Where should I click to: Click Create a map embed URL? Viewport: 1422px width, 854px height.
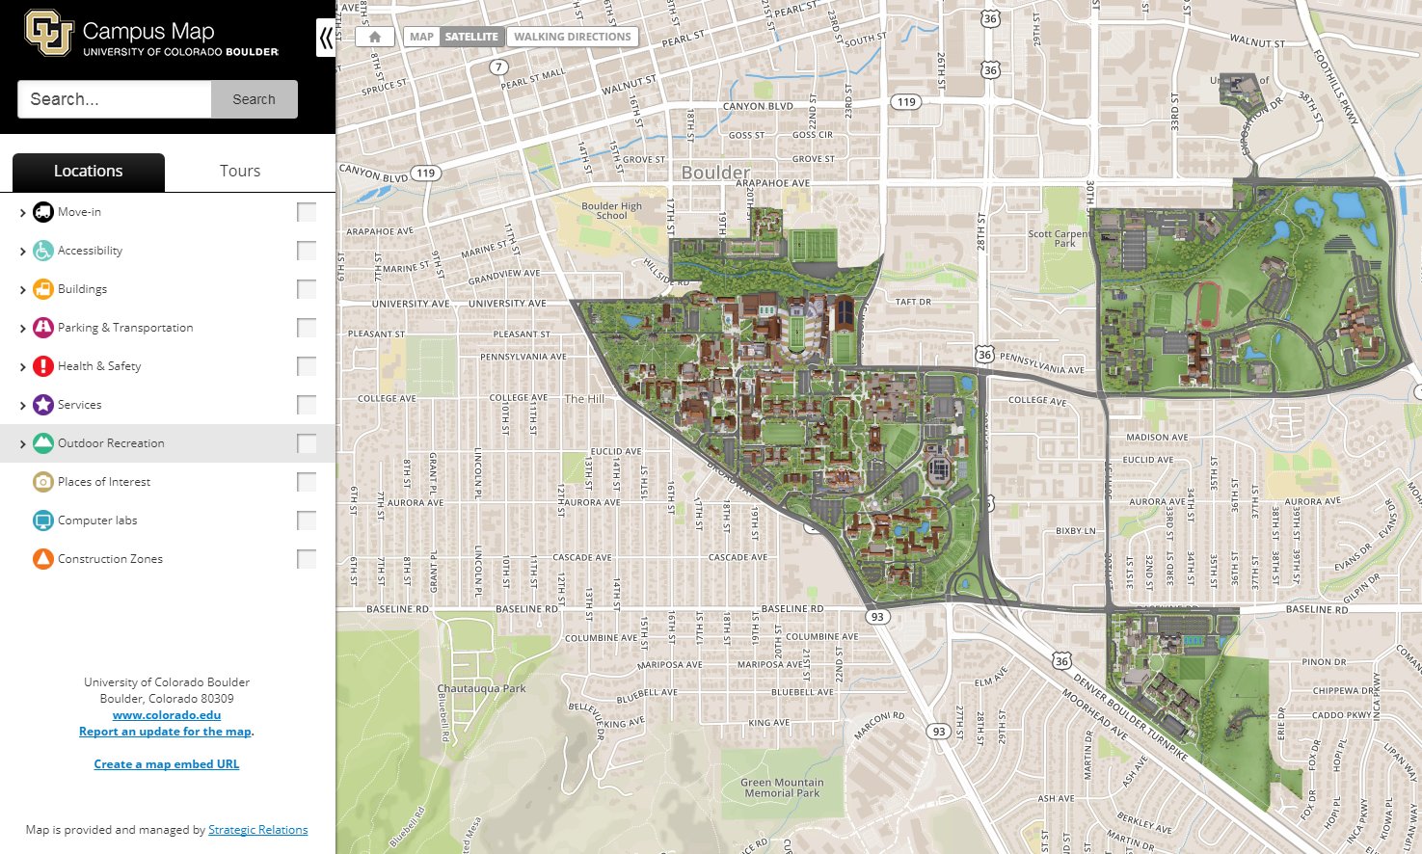pos(166,763)
